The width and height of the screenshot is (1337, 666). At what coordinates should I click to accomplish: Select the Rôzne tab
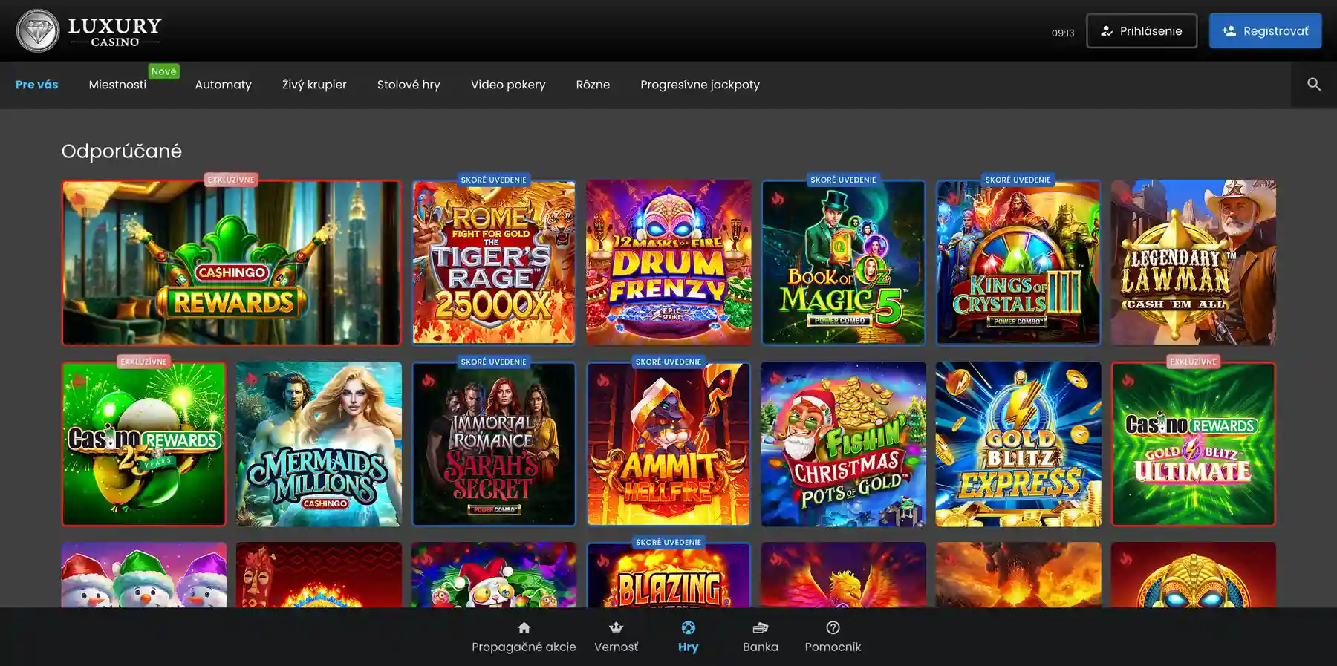[593, 85]
